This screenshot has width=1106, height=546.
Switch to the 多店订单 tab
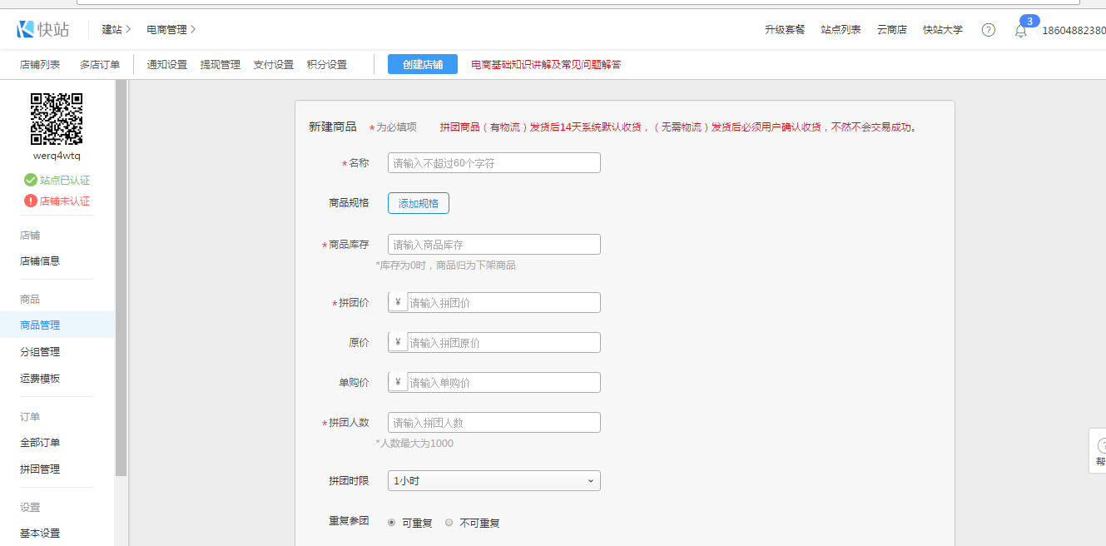click(x=100, y=65)
